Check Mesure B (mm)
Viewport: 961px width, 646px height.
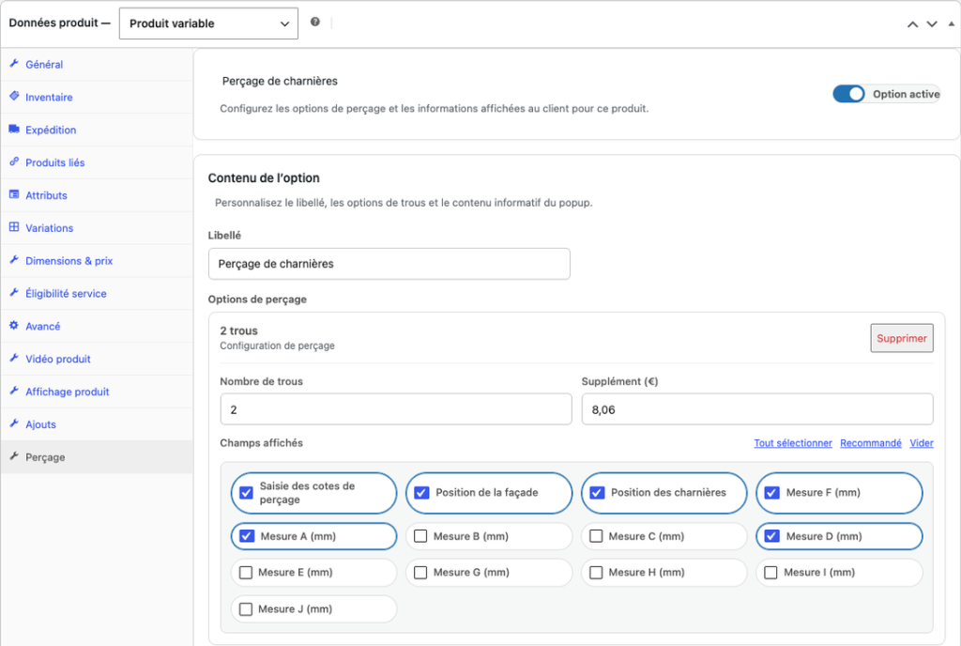(x=420, y=536)
